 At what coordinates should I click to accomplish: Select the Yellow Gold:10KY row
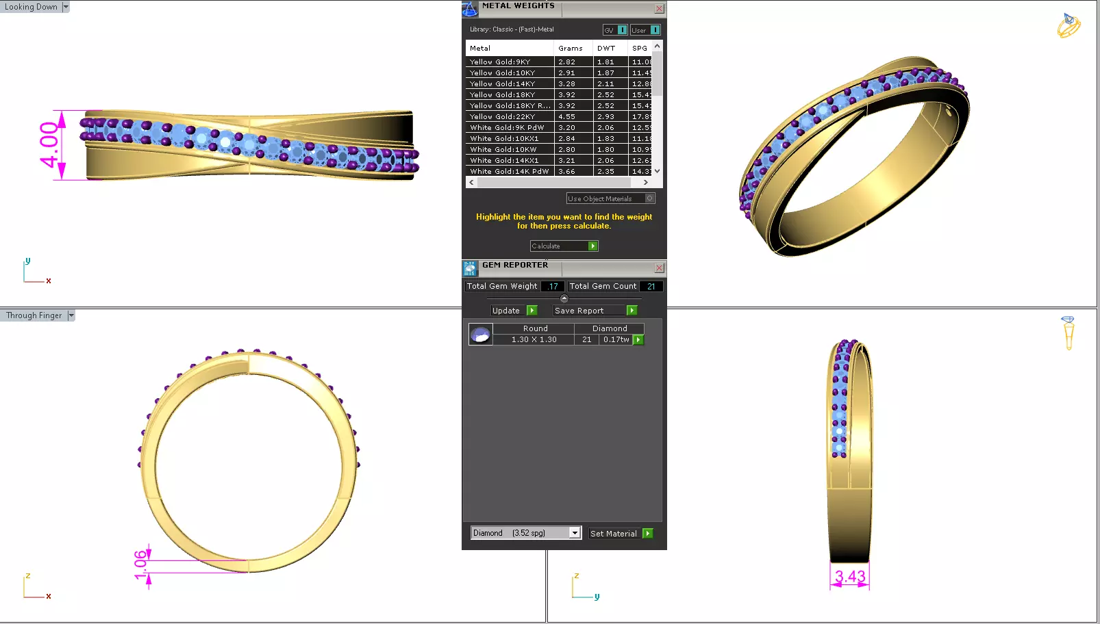coord(560,73)
